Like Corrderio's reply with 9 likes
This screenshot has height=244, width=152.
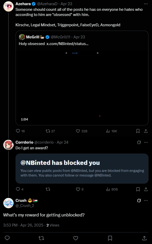80,189
